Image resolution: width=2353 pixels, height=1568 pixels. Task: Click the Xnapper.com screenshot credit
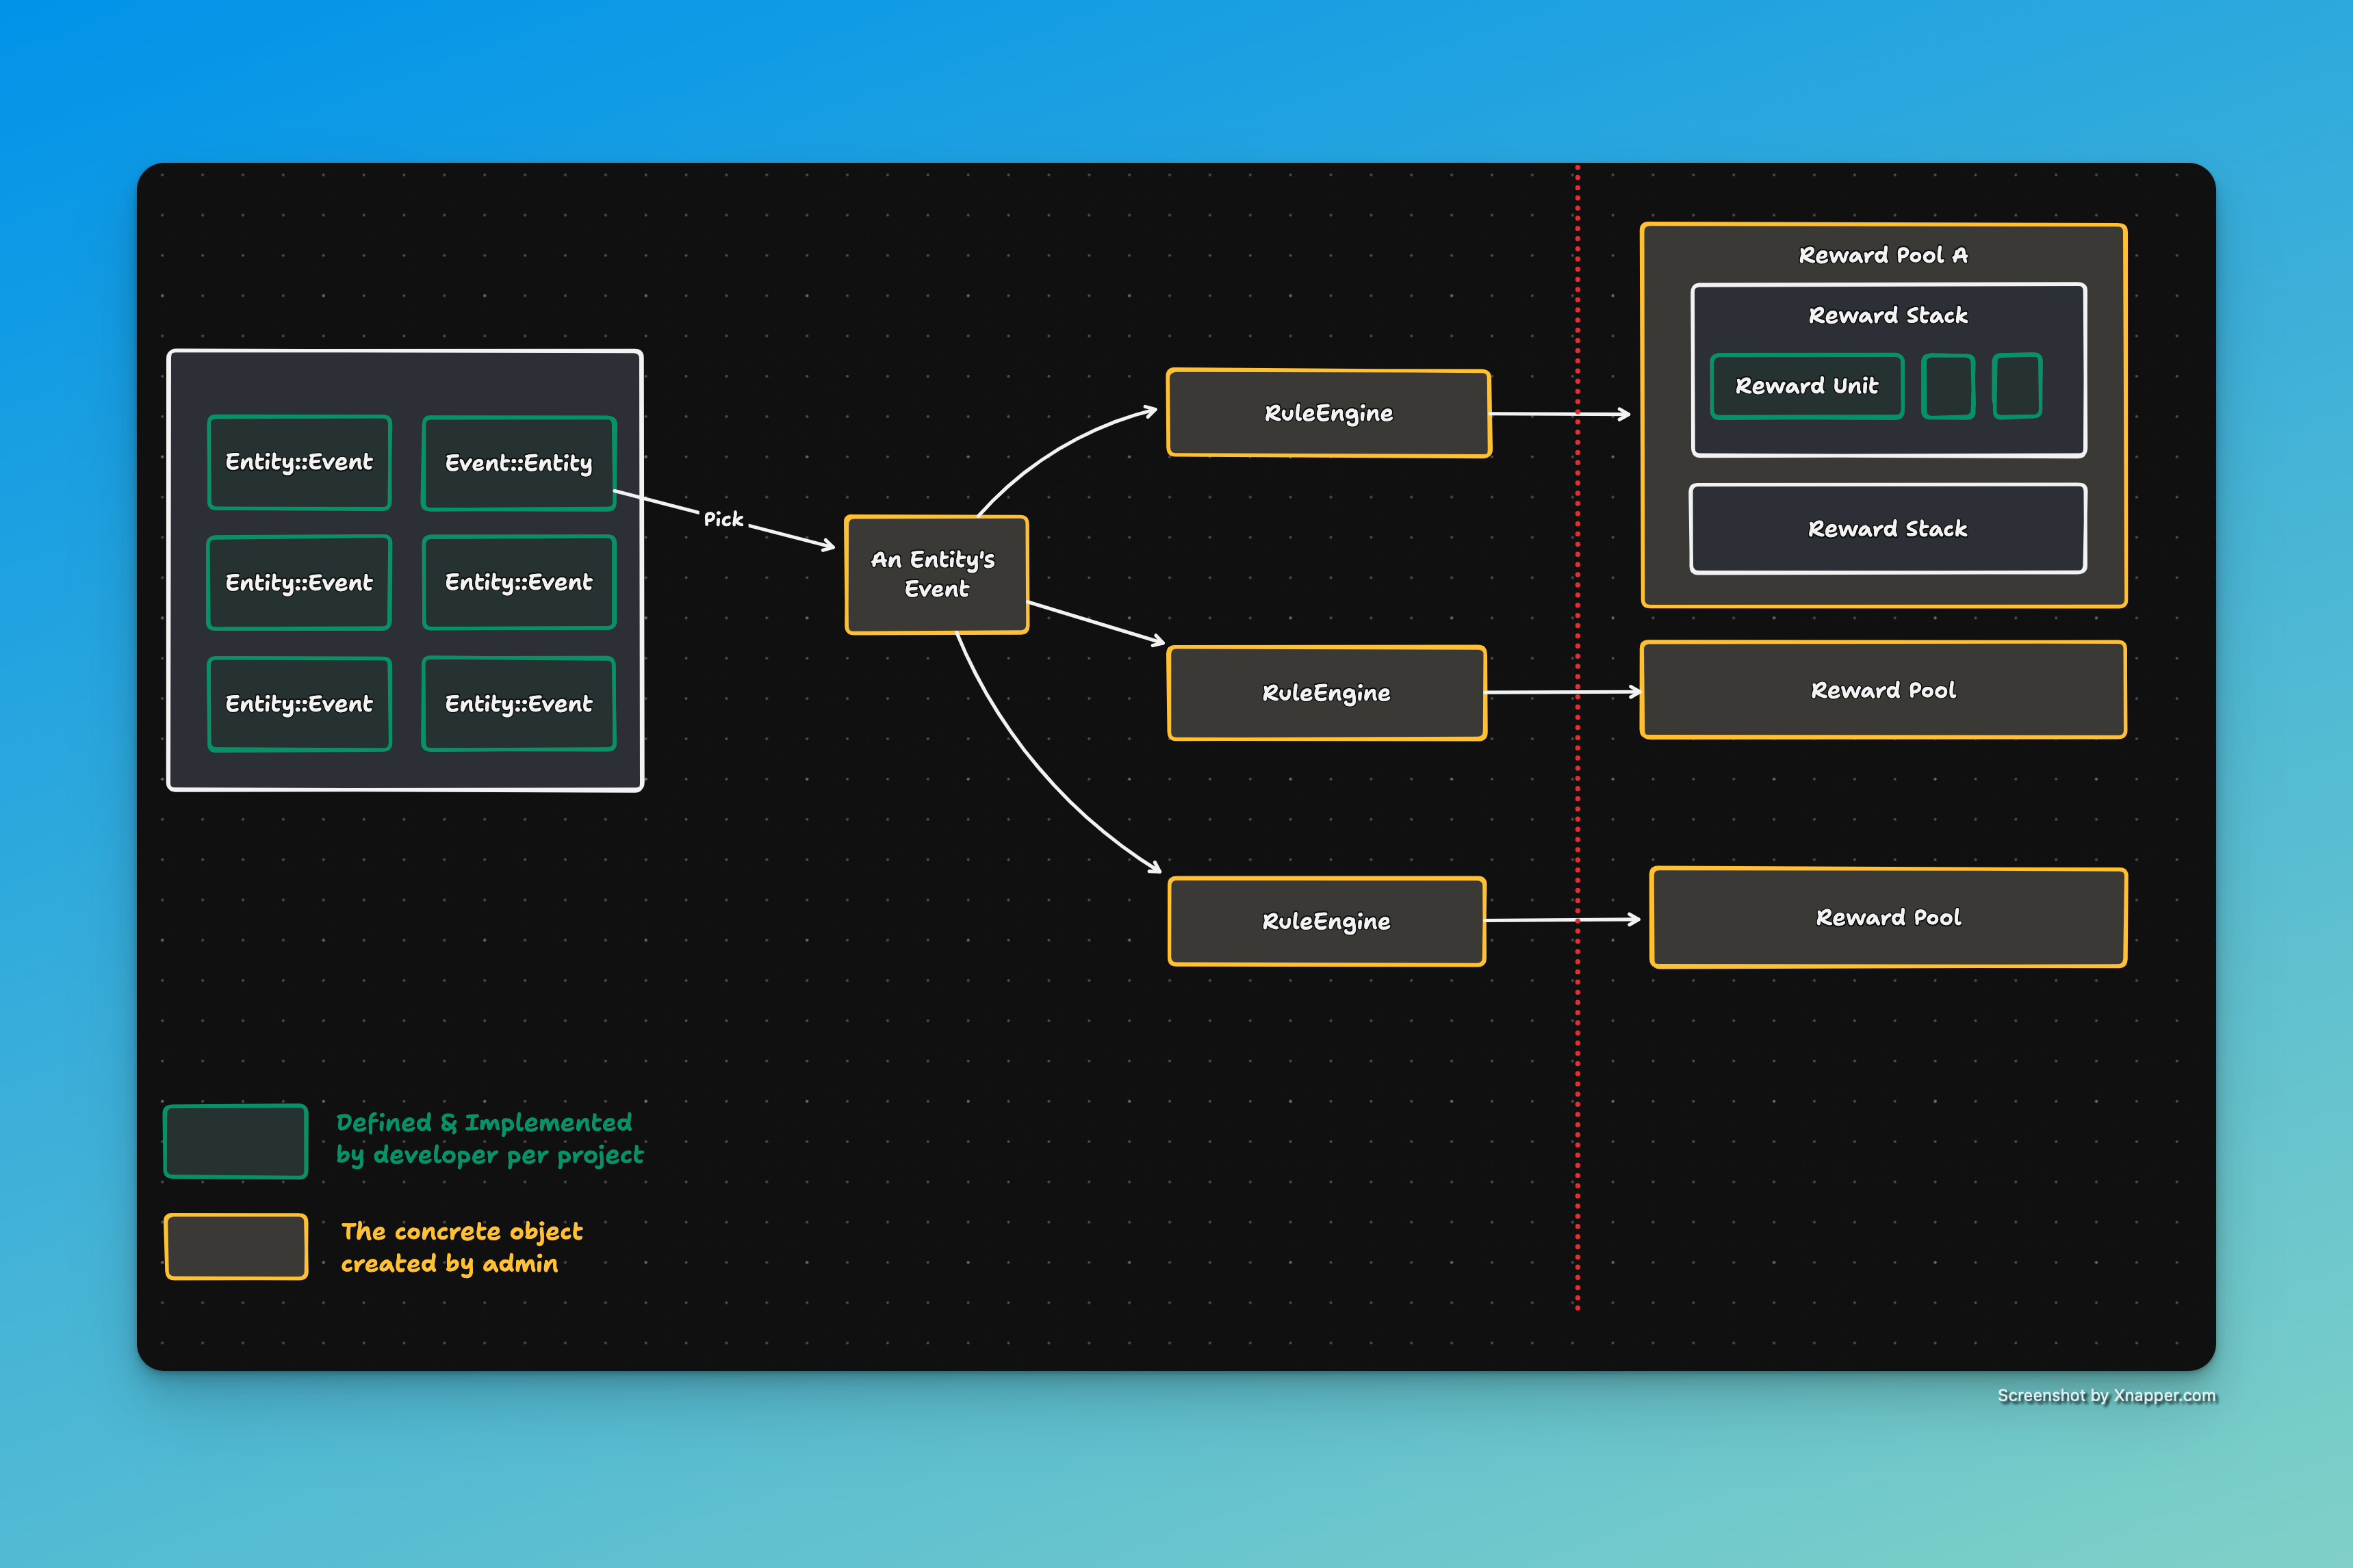pos(2106,1395)
